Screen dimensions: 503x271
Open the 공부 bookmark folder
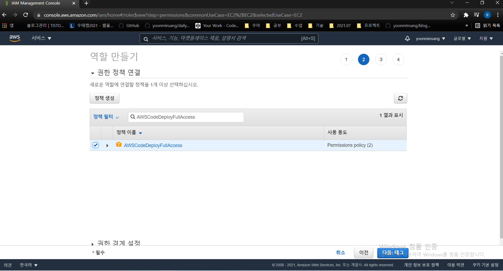click(274, 26)
